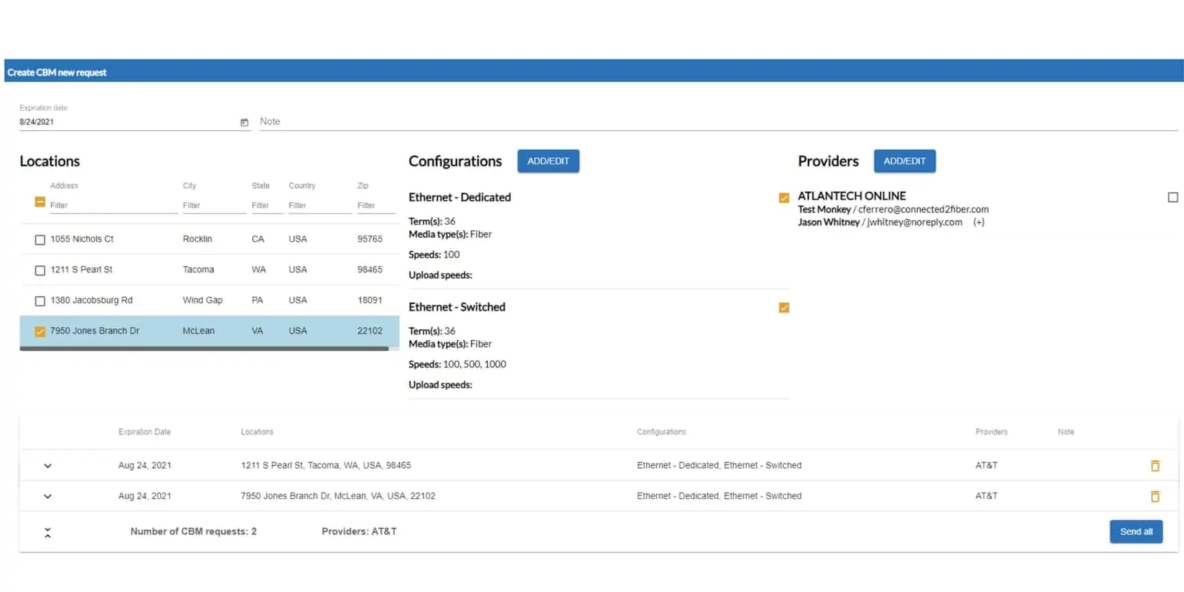Click Speeds: 100, 500, 1000 text
Viewport: 1184px width, 592px height.
457,365
